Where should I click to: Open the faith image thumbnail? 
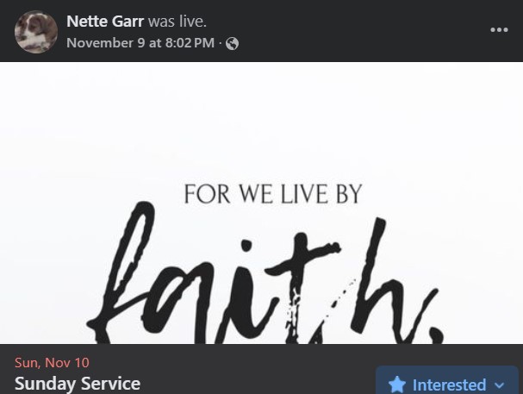[x=262, y=203]
